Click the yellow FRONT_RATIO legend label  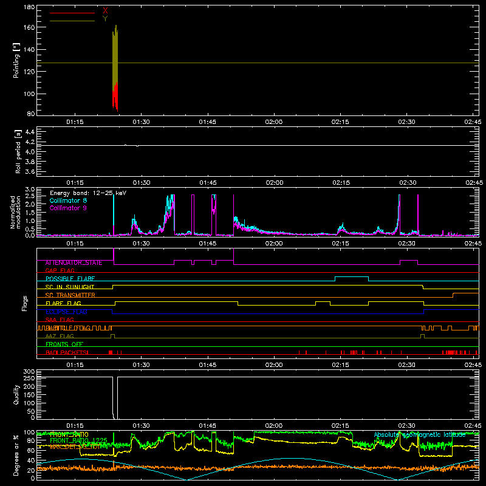69,434
